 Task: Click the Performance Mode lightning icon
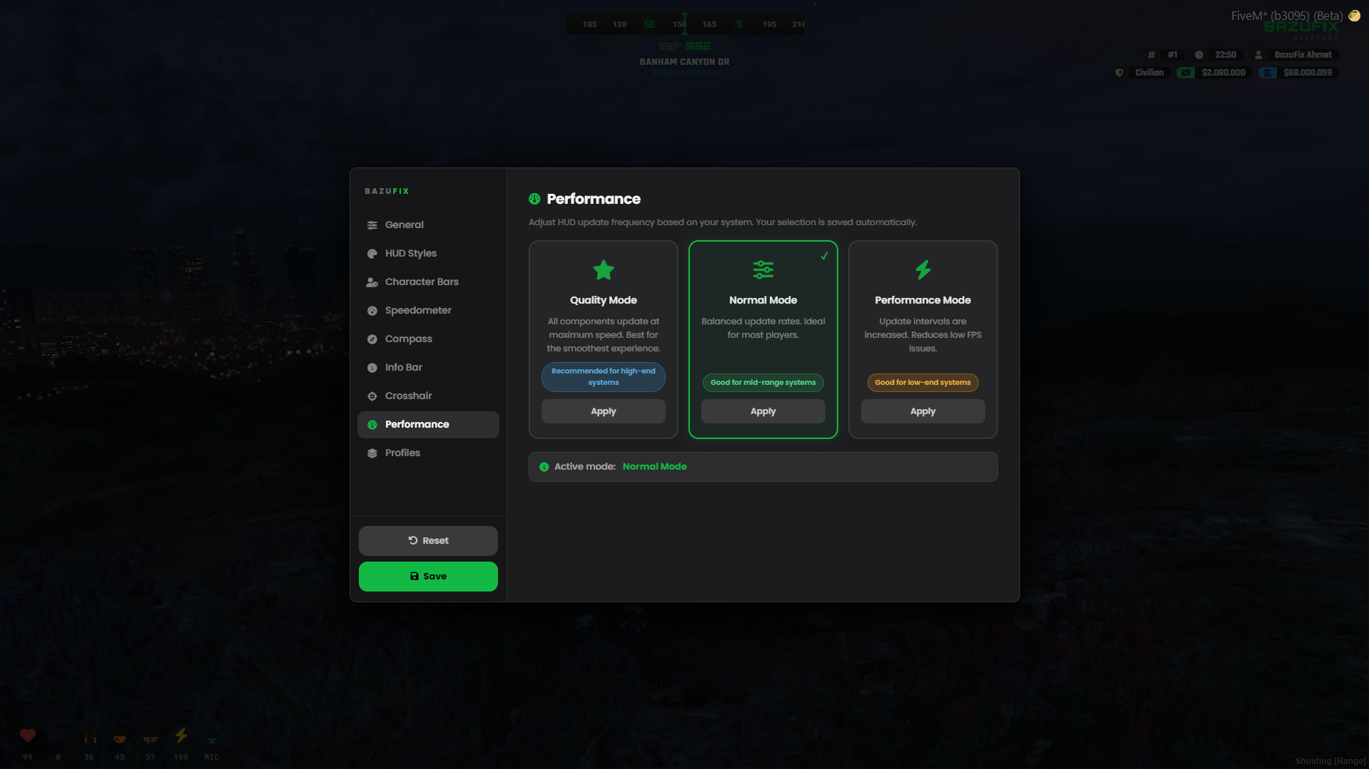[923, 269]
